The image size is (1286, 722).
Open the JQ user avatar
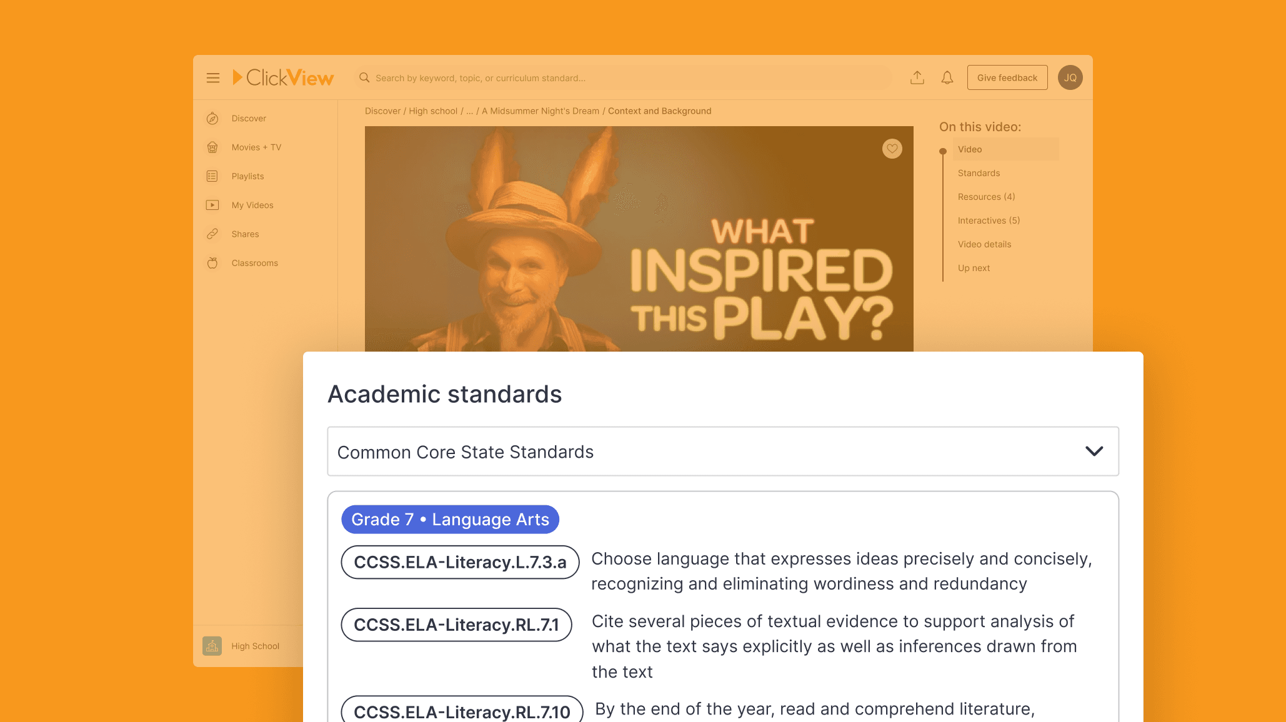point(1070,78)
